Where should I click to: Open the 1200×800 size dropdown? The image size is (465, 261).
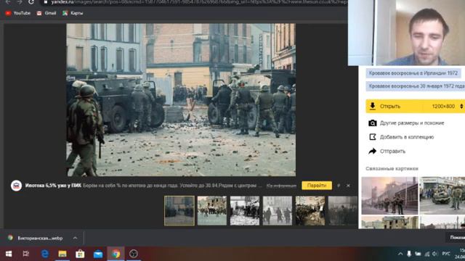(x=448, y=107)
